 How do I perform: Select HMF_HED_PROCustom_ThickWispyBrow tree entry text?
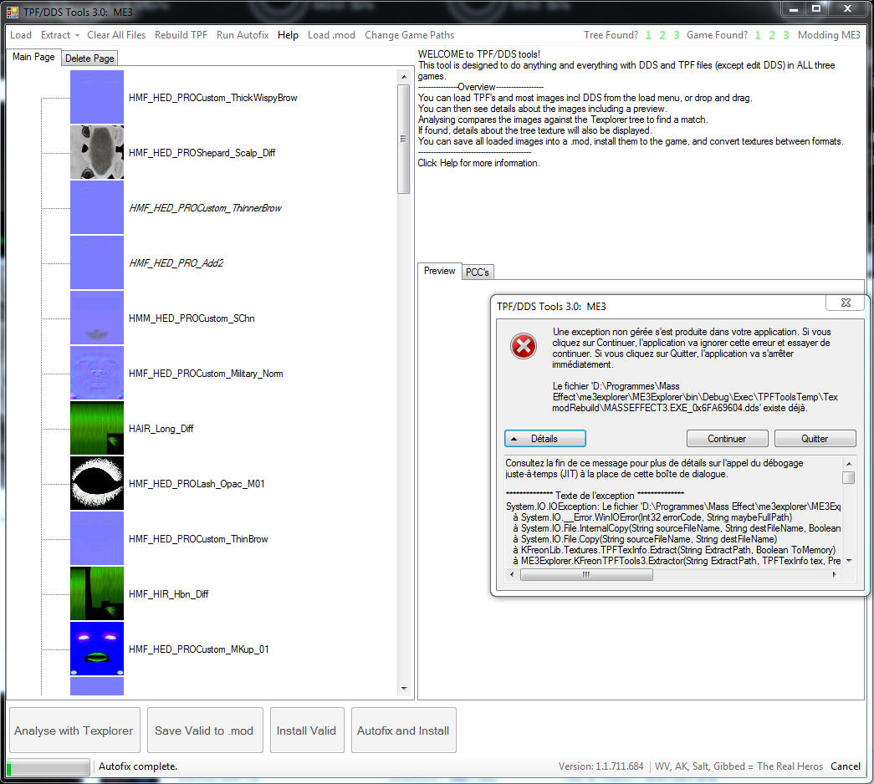click(x=213, y=98)
